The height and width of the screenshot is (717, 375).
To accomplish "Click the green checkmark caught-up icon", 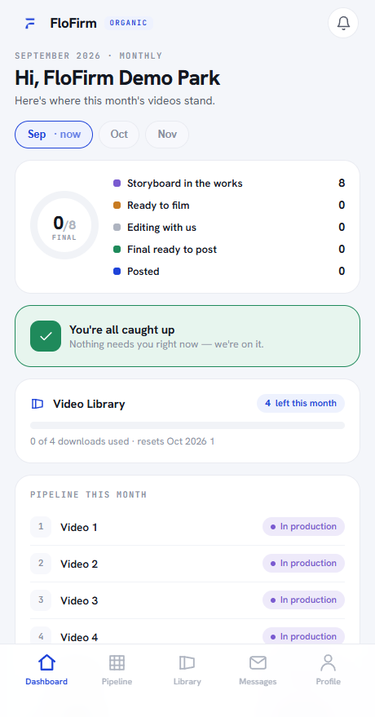I will (46, 336).
